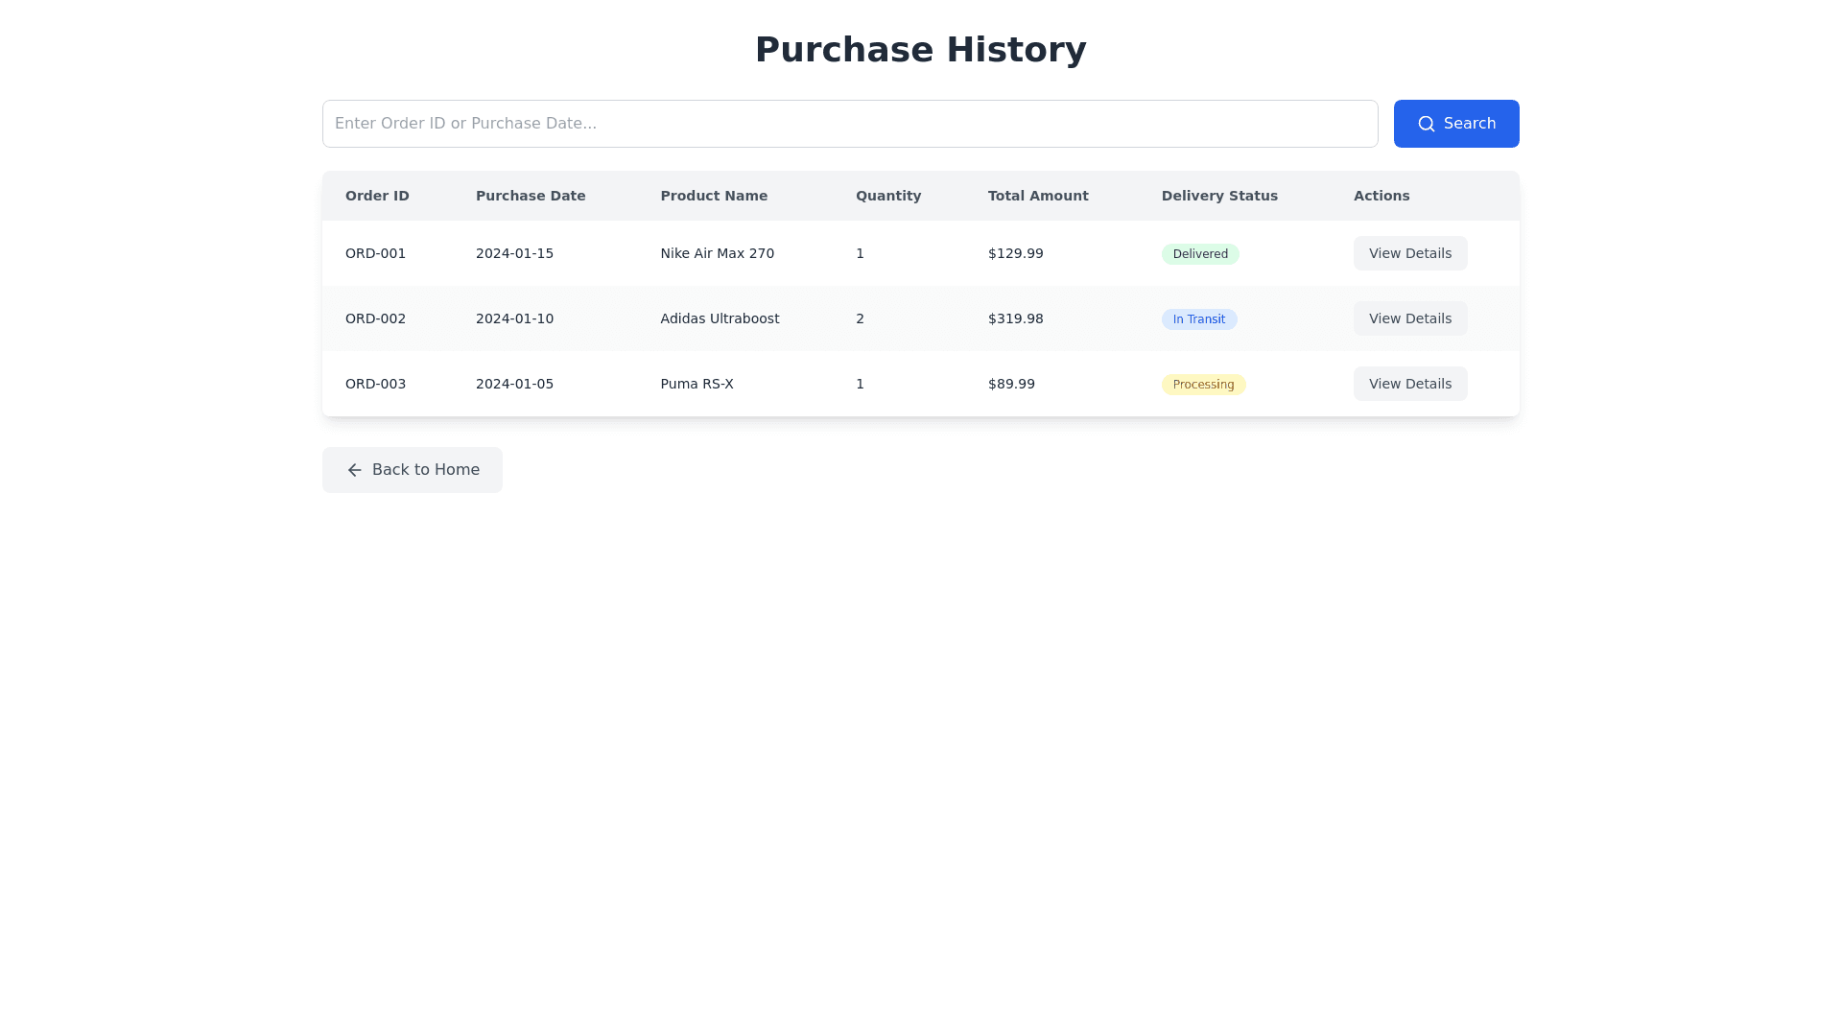Select the Nike Air Max 270 product name
Image resolution: width=1842 pixels, height=1036 pixels.
(717, 253)
